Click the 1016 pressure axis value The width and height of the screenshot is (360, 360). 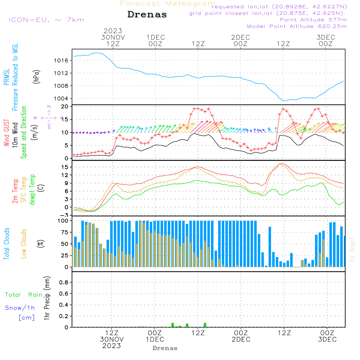[x=61, y=60]
